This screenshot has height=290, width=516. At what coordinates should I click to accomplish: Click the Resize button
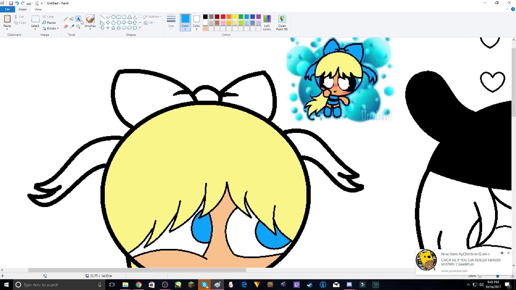pos(49,23)
